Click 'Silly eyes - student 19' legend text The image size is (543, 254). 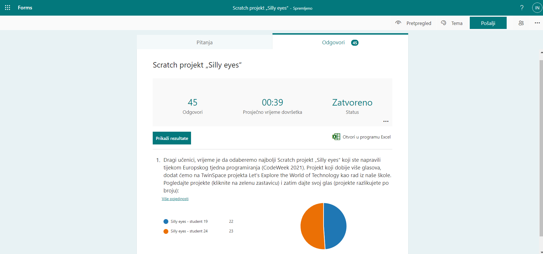click(x=189, y=221)
